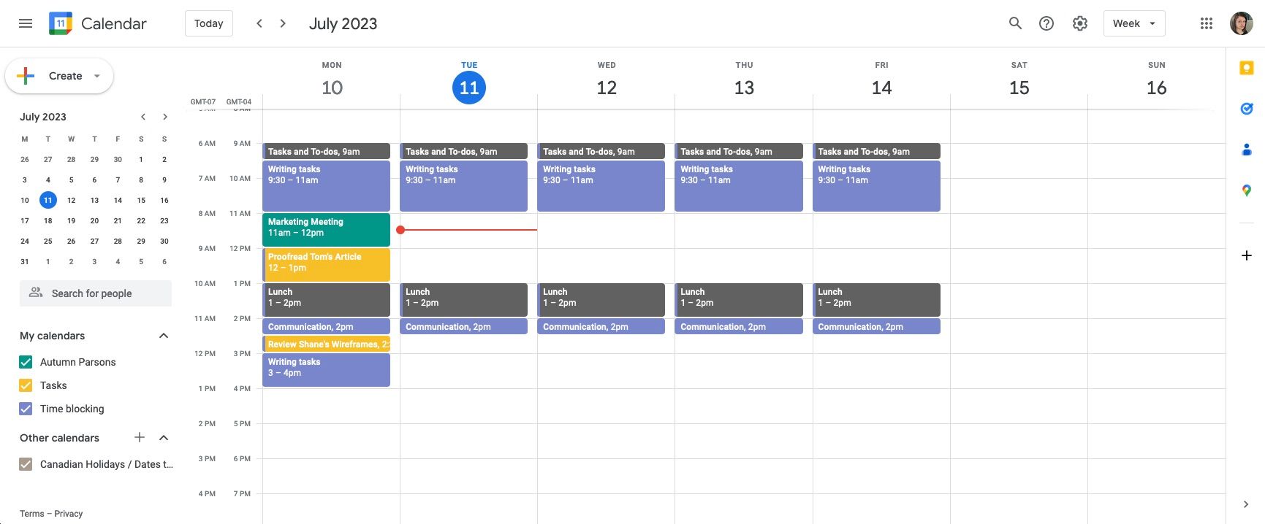
Task: Open Contacts in side panel
Action: pos(1247,150)
